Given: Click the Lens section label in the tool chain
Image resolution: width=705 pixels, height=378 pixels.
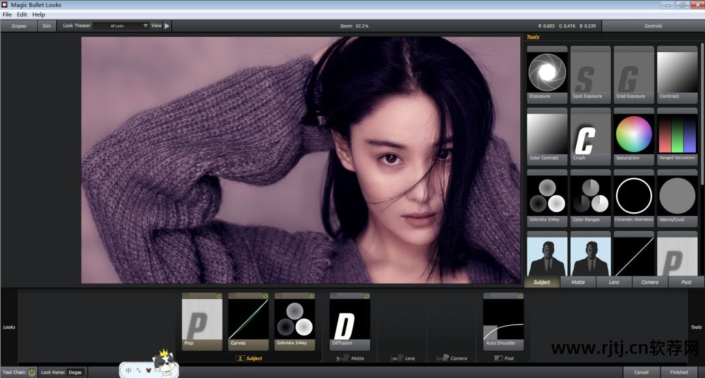Looking at the screenshot, I should (x=403, y=358).
